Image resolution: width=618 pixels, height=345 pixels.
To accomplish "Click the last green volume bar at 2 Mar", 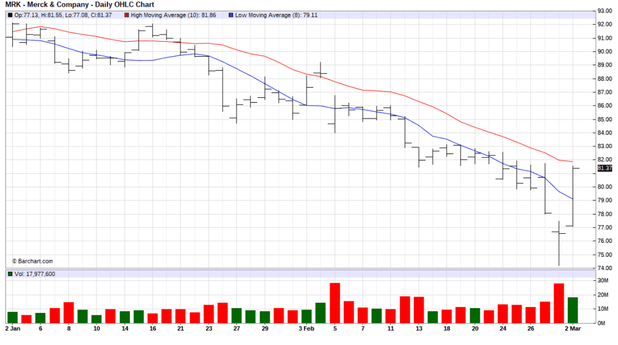I will click(573, 310).
